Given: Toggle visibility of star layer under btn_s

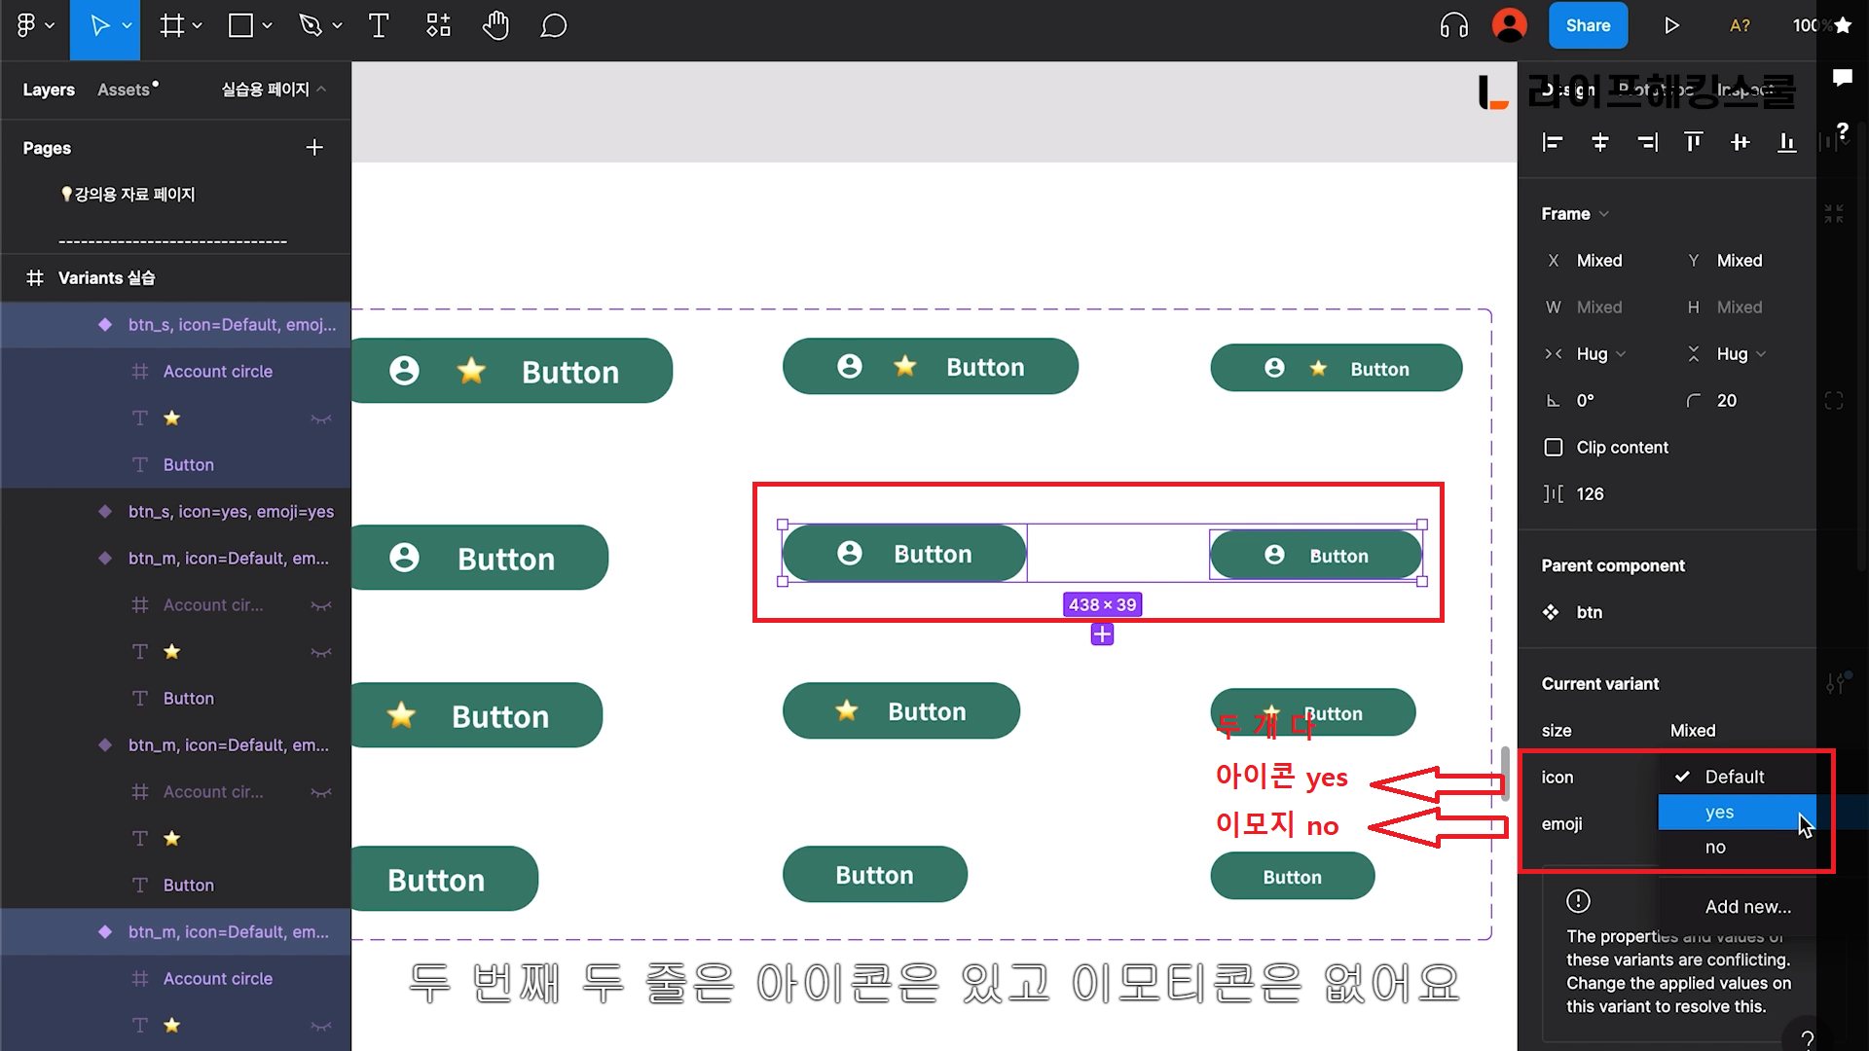Looking at the screenshot, I should (x=320, y=418).
